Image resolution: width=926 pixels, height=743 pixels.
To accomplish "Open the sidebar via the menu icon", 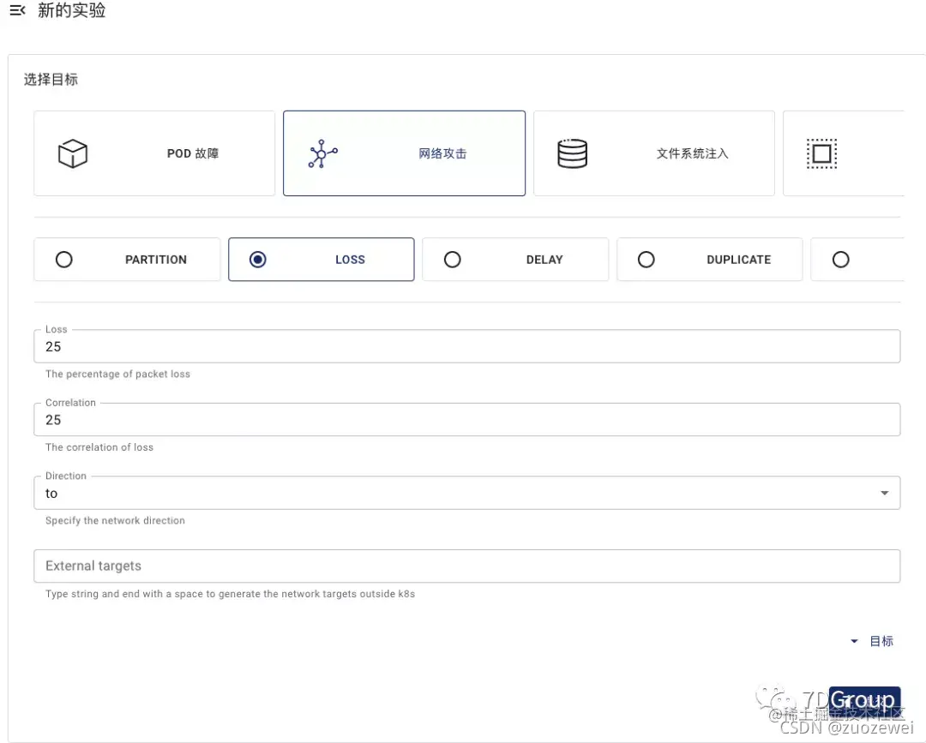I will pos(18,11).
